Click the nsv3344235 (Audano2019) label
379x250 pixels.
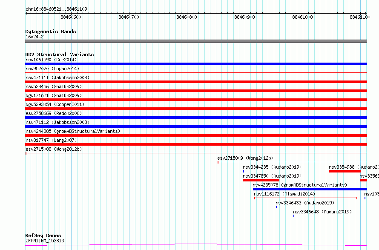point(272,167)
